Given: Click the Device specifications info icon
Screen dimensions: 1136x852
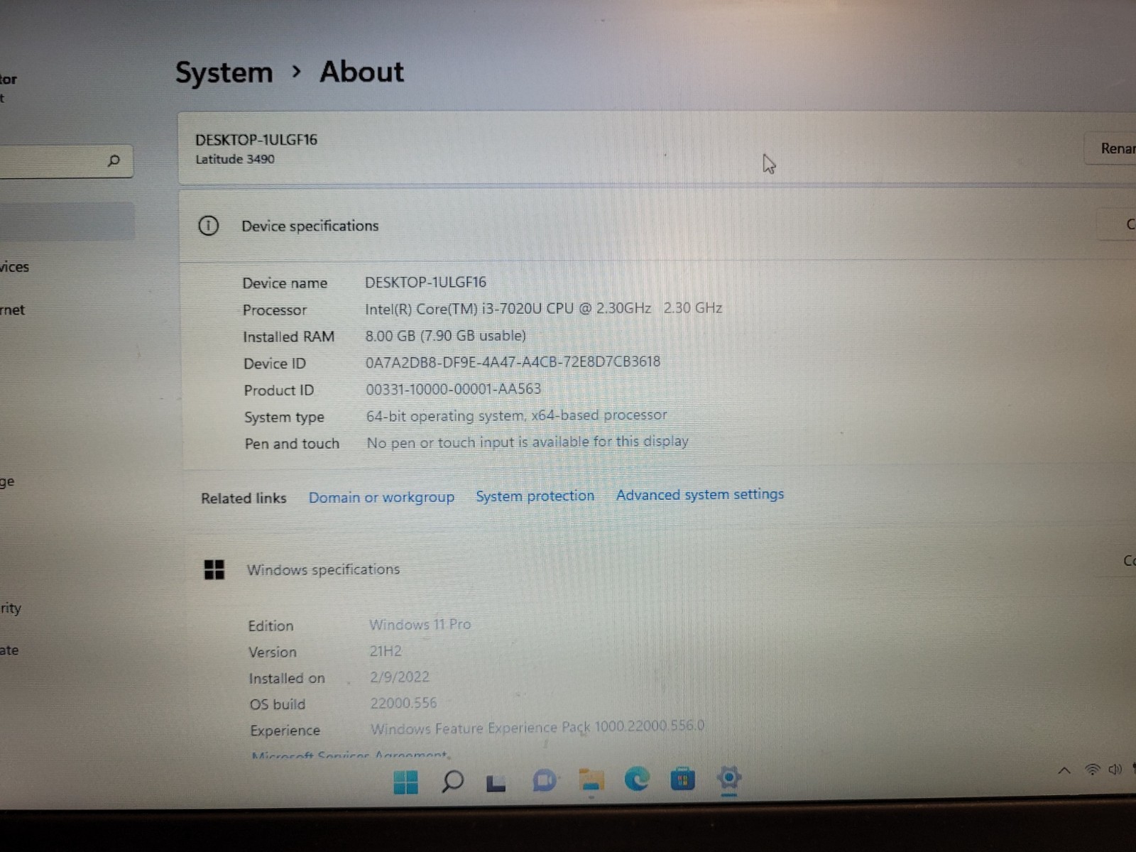Looking at the screenshot, I should pos(208,226).
